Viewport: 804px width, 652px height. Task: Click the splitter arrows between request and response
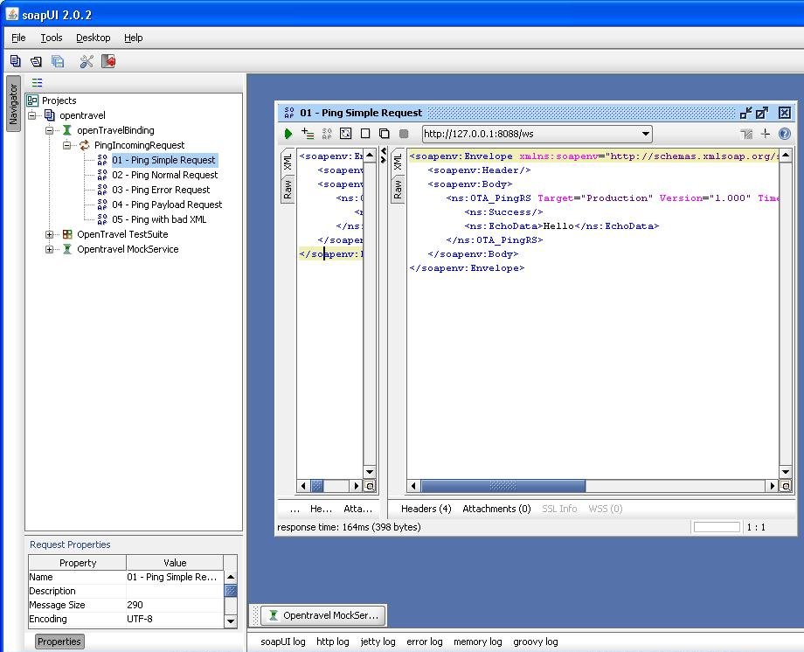tap(384, 156)
